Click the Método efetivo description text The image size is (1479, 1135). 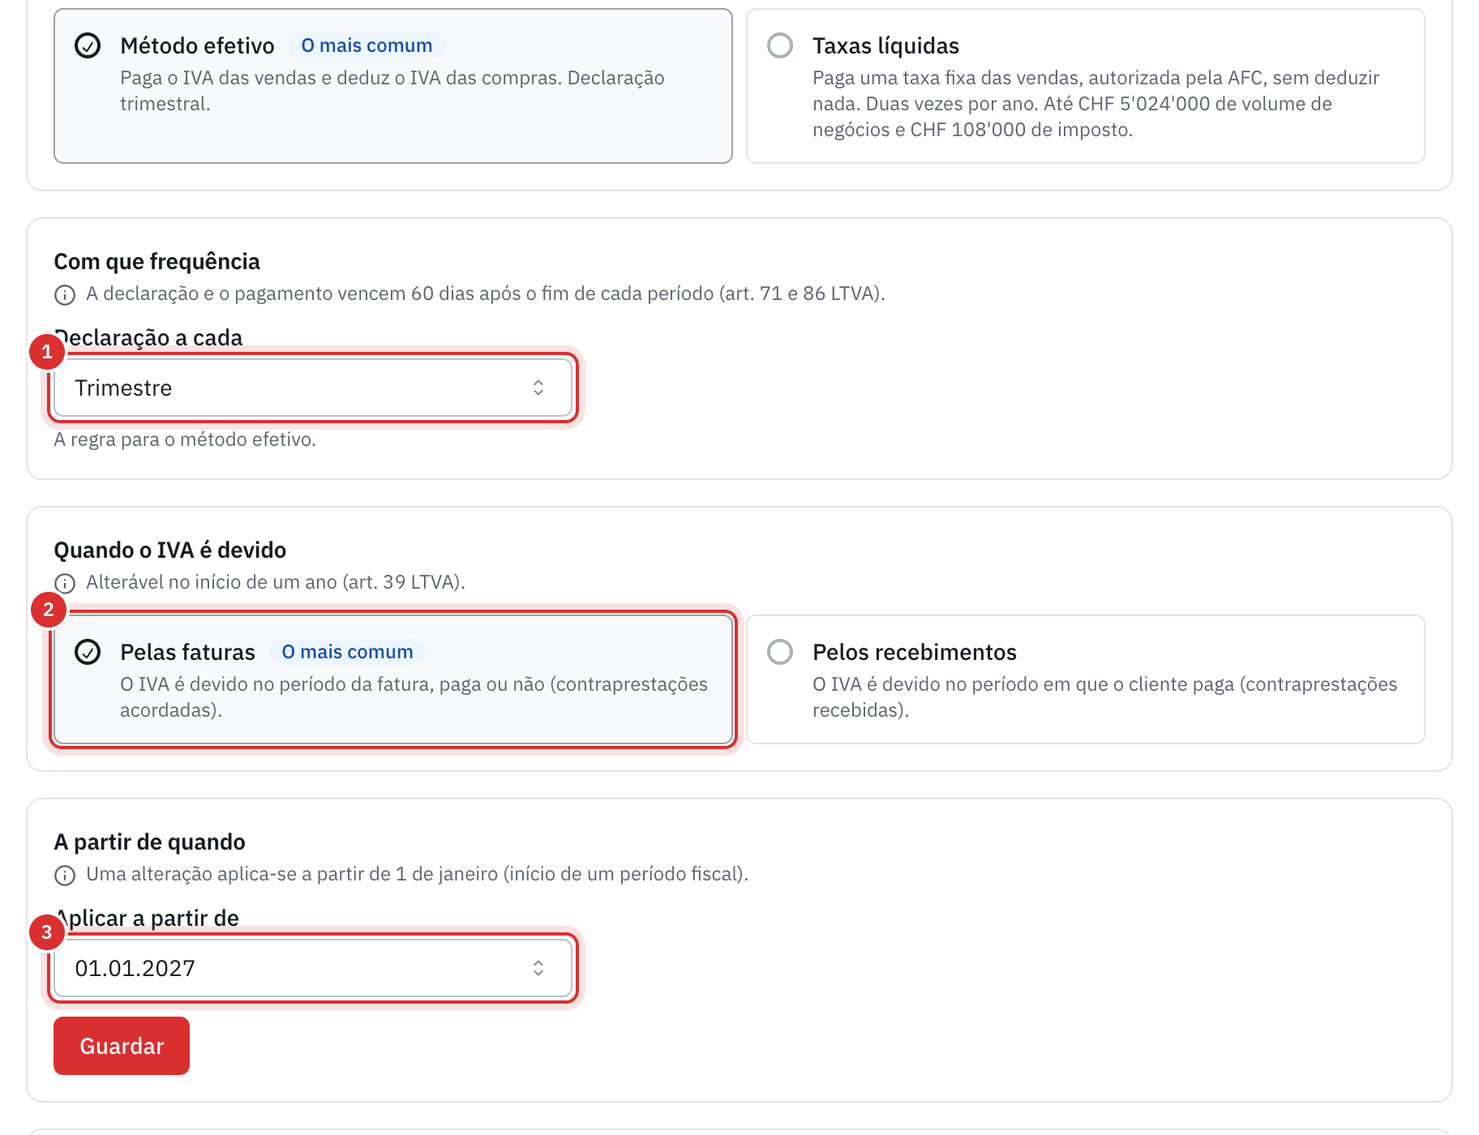point(392,91)
